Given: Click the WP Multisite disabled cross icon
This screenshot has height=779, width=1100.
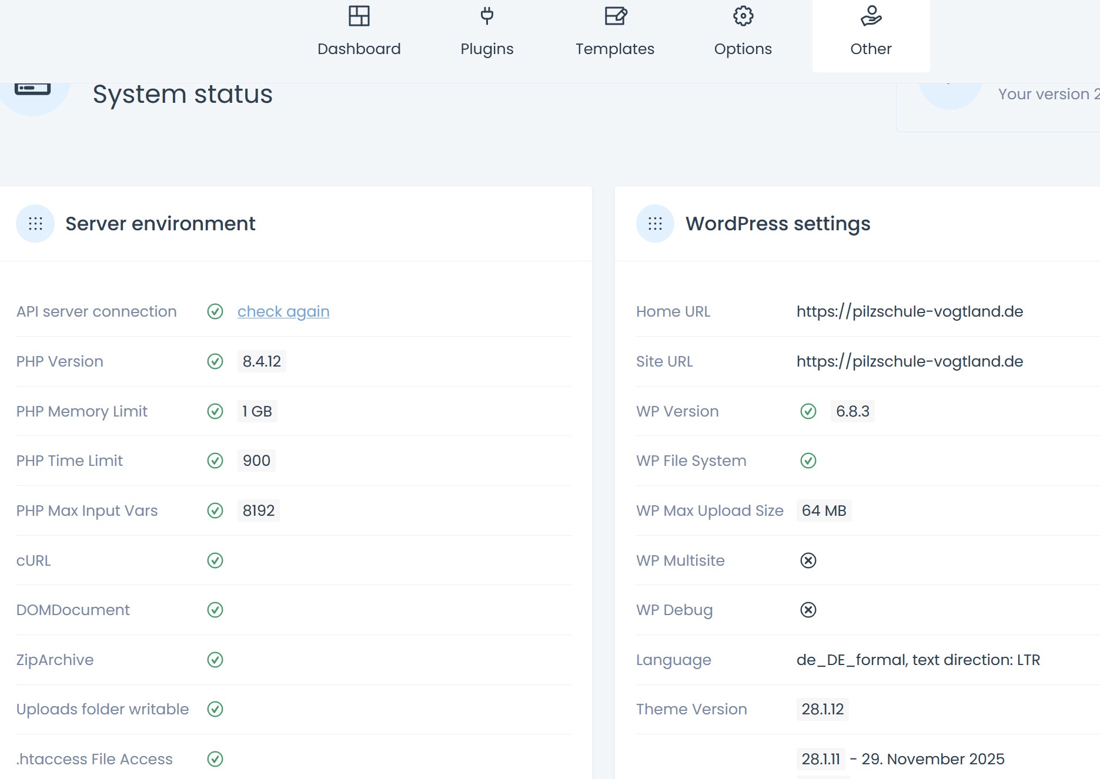Looking at the screenshot, I should point(808,560).
